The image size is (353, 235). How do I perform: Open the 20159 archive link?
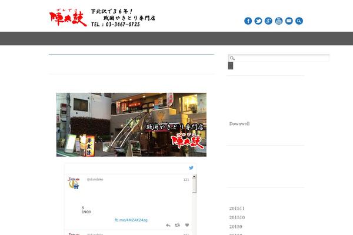[x=236, y=227]
